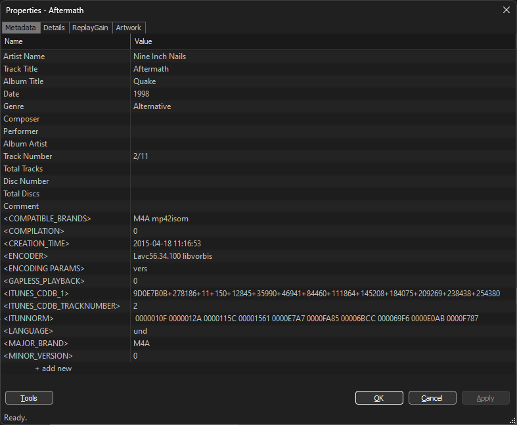Image resolution: width=517 pixels, height=425 pixels.
Task: Select the '<LANGUAGE>' row label
Action: pos(28,331)
